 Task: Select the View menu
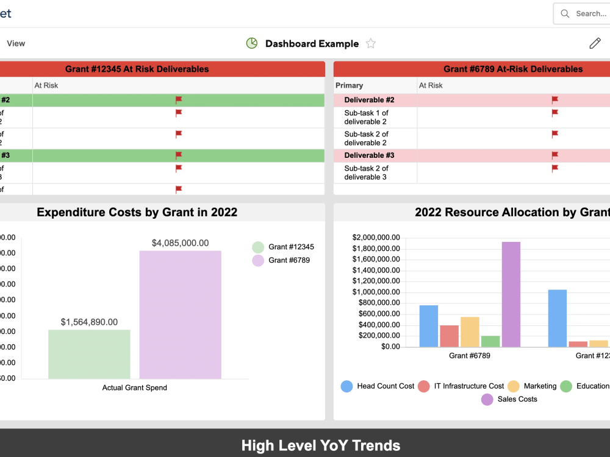pyautogui.click(x=16, y=43)
